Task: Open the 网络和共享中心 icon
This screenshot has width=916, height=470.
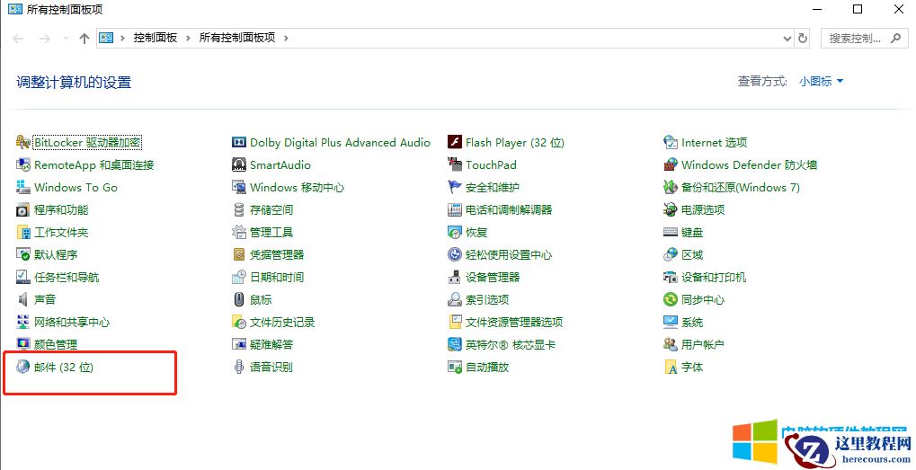Action: pyautogui.click(x=22, y=322)
